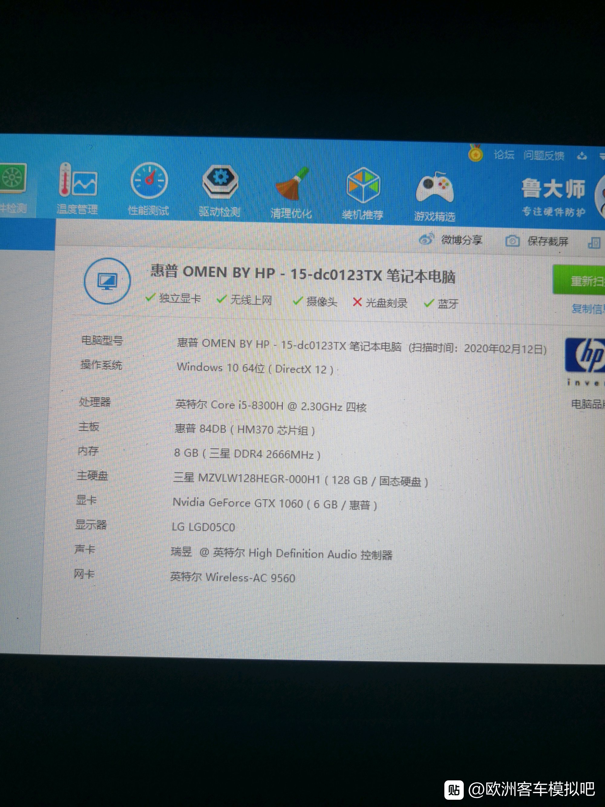Click the Nvidia GeForce GTX 1060 value
This screenshot has height=807, width=605.
[275, 504]
